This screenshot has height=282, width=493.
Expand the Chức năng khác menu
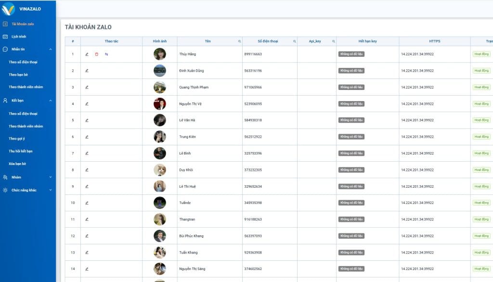tap(51, 190)
